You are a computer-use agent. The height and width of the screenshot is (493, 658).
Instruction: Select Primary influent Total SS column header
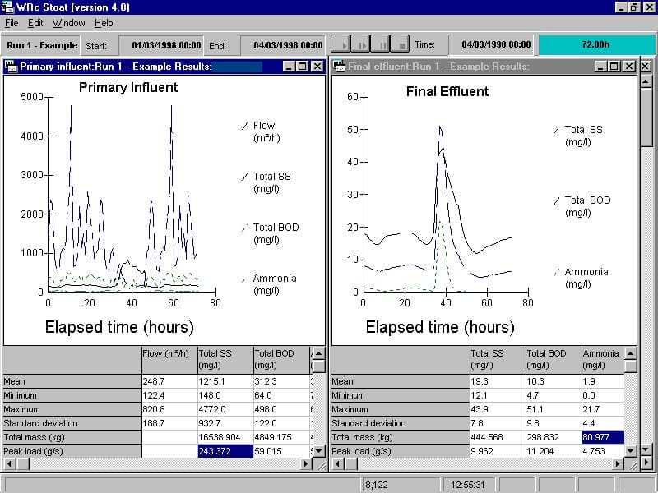coord(225,360)
